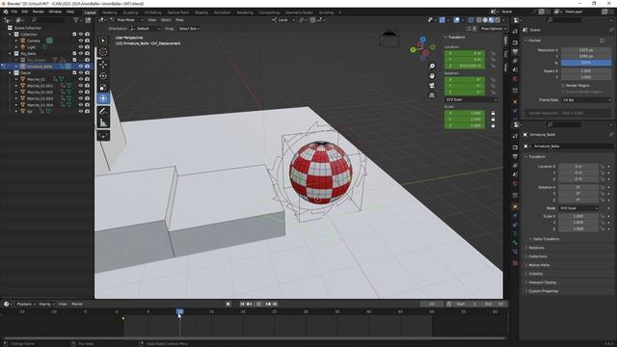Open the Pose menu in viewport header
Viewport: 617px width, 347px height.
(x=179, y=19)
